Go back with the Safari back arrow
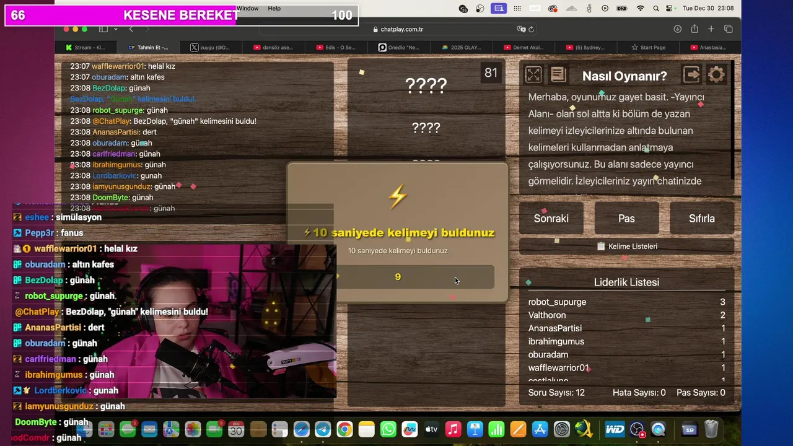 tap(131, 29)
